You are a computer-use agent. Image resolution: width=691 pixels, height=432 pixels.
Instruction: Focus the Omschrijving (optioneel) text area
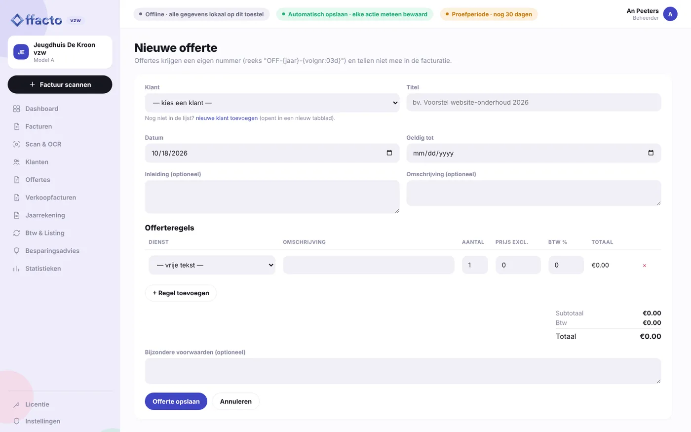click(534, 193)
